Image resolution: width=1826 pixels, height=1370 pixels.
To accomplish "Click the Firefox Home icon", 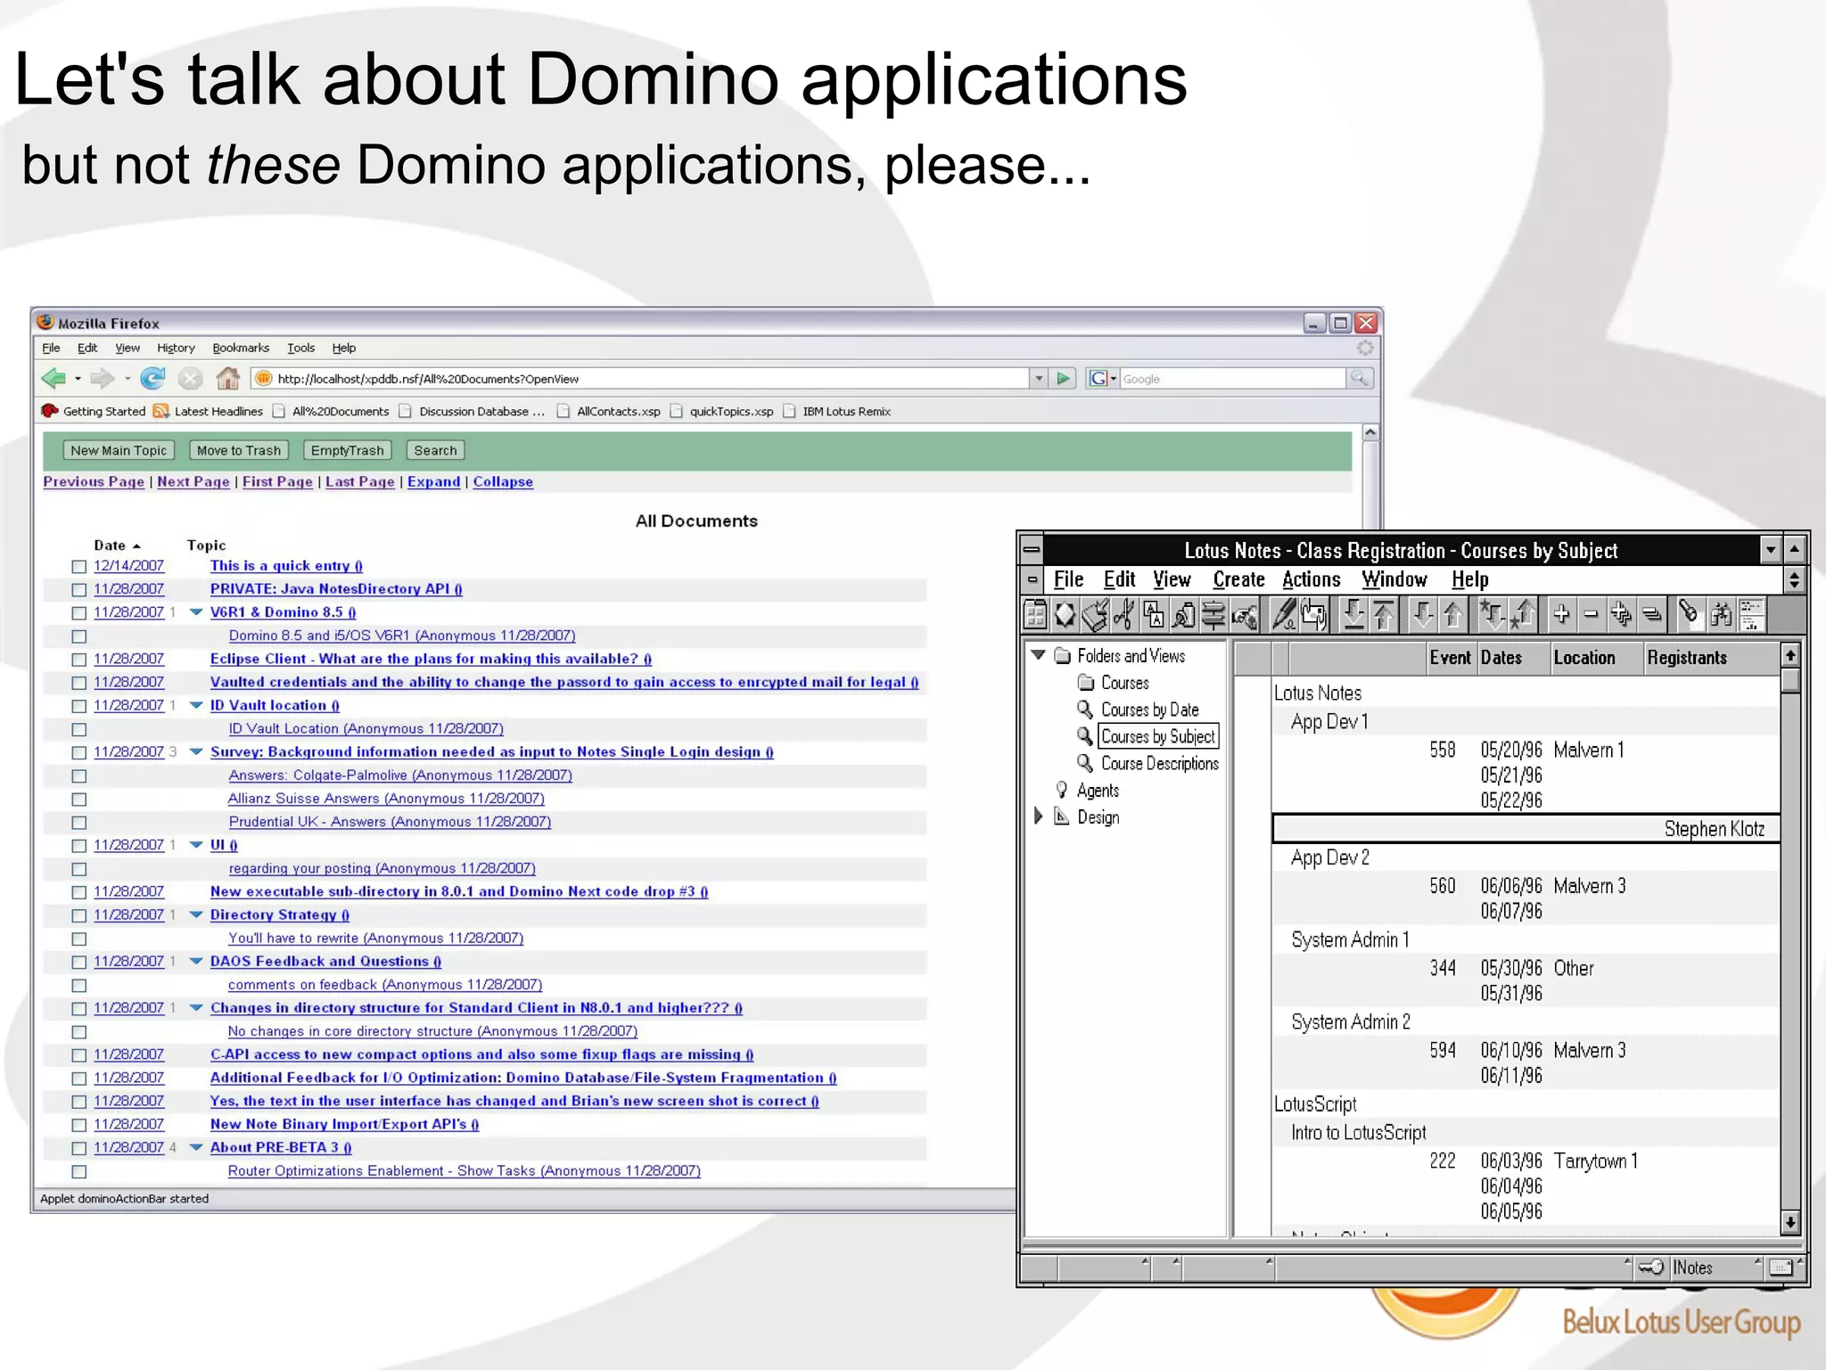I will coord(228,379).
